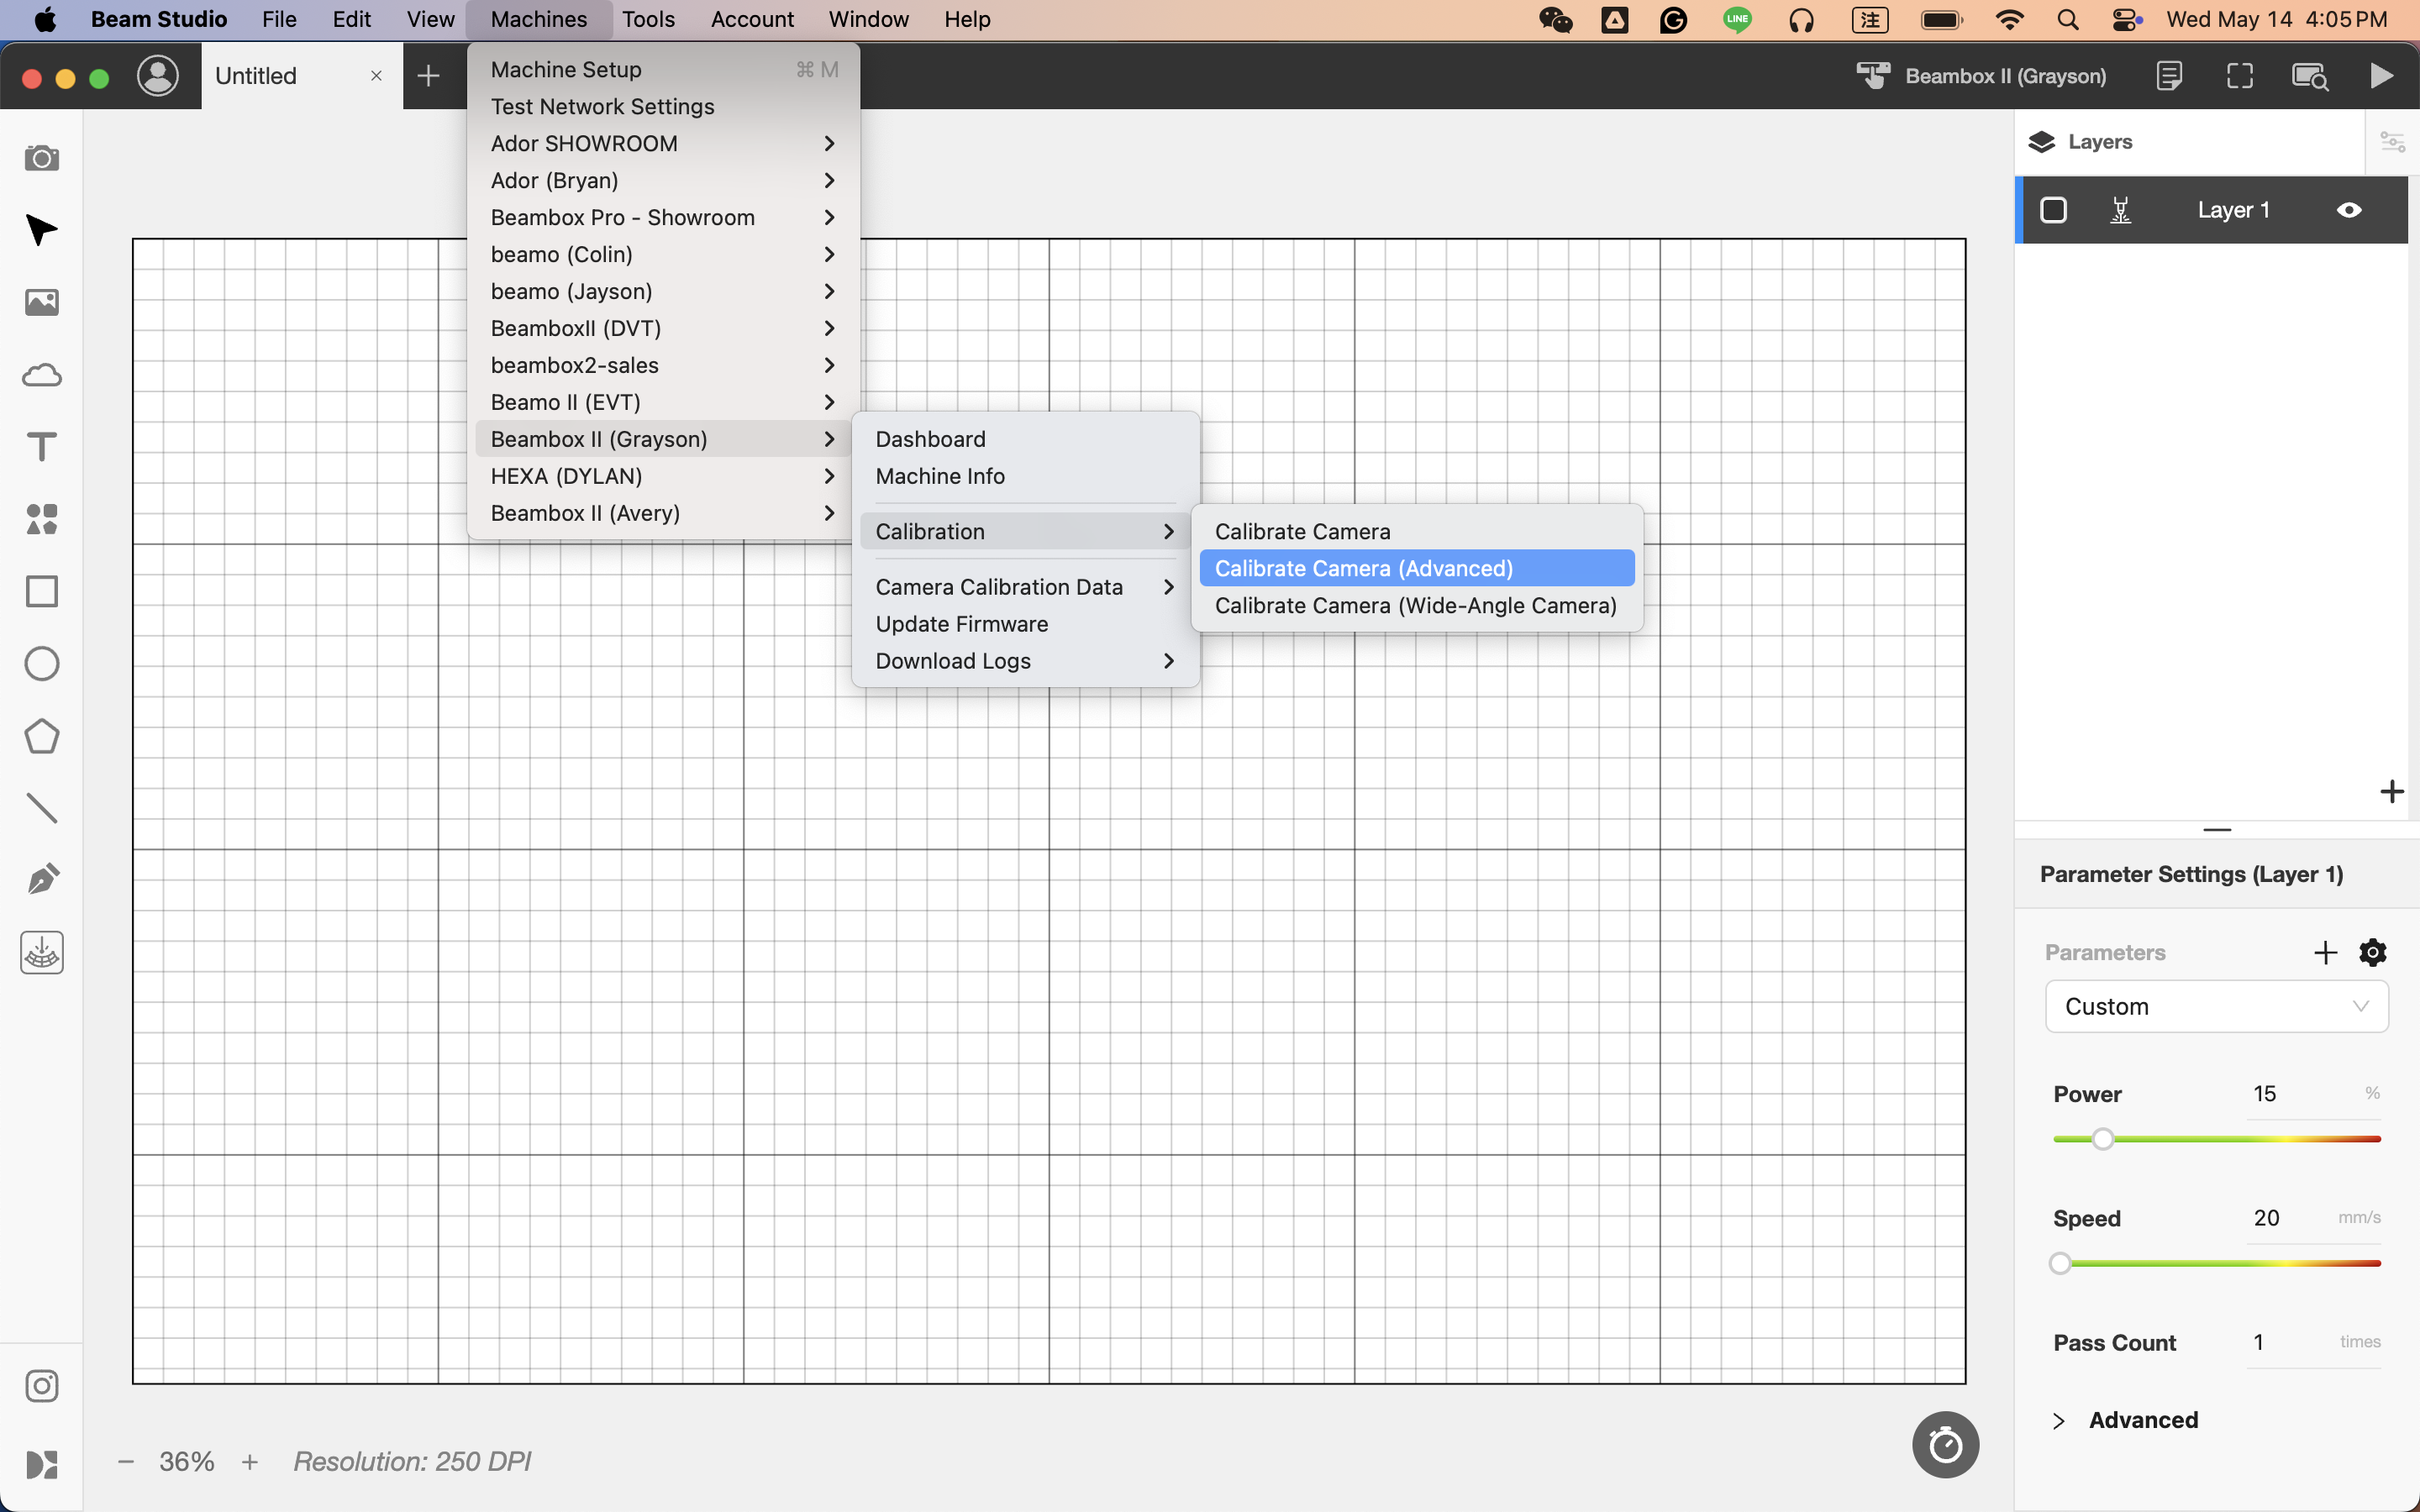Choose Update Firmware menu entry
Screen dimensions: 2420x1512
tap(1024, 624)
